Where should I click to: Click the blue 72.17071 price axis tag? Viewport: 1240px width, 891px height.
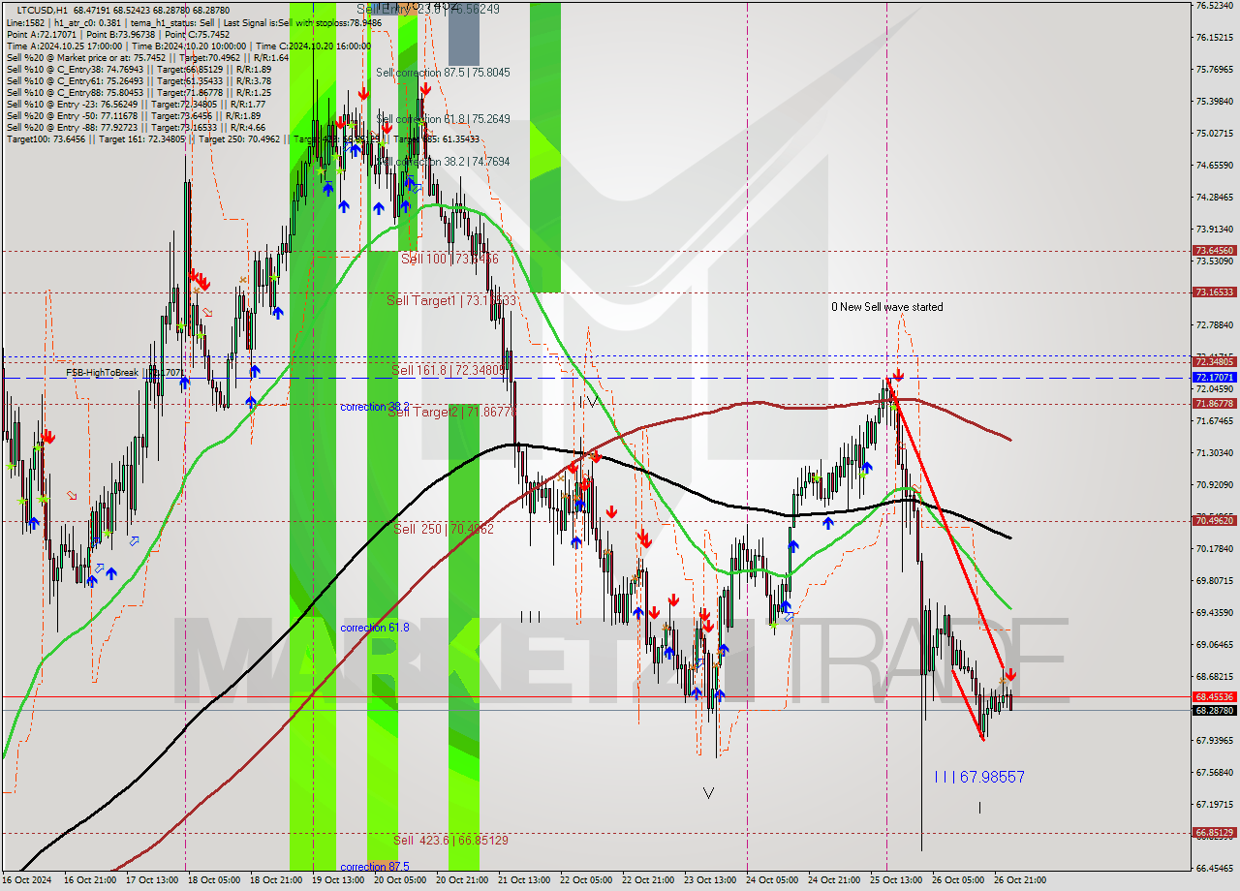coord(1214,377)
